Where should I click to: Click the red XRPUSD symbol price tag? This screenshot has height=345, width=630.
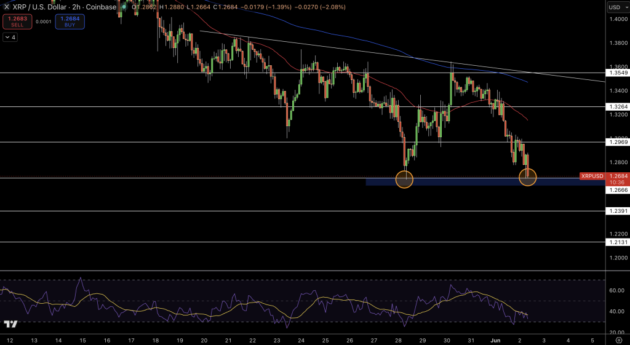[592, 176]
